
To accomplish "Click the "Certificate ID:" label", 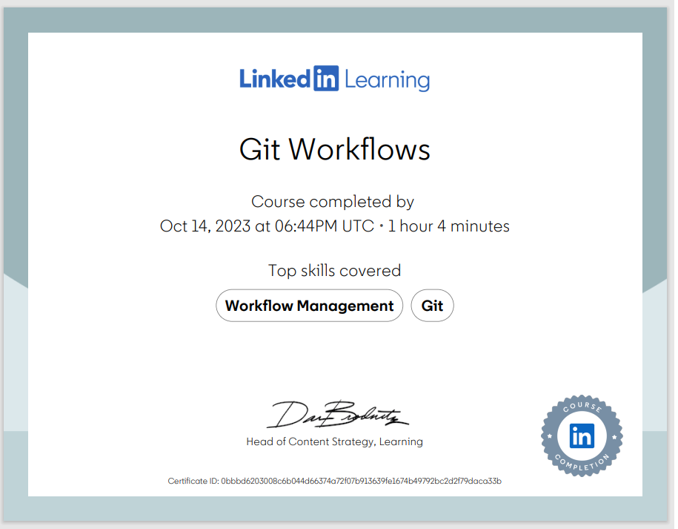I will click(x=193, y=481).
